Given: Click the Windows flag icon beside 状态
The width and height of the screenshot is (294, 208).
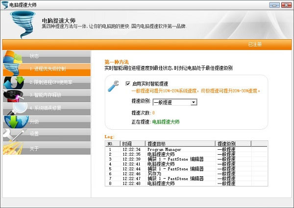Looking at the screenshot, I should click(x=12, y=57).
